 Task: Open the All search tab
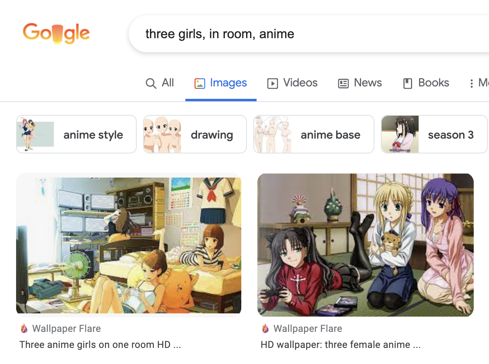click(160, 83)
